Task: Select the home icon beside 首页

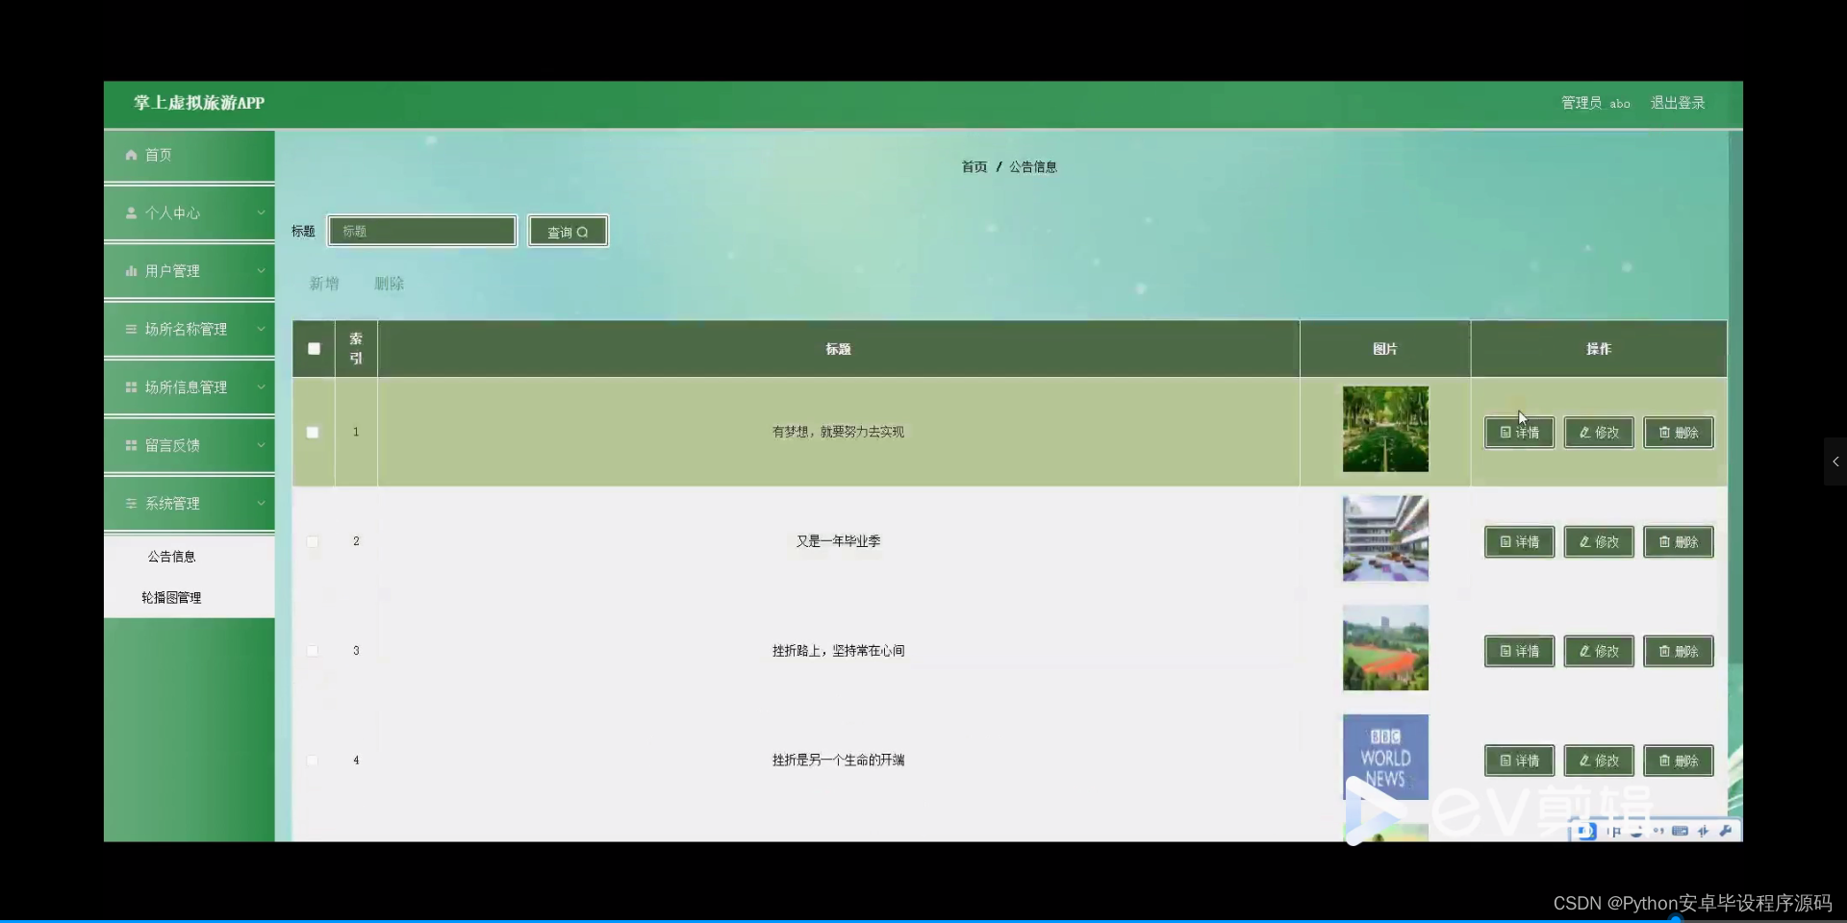Action: [x=131, y=155]
